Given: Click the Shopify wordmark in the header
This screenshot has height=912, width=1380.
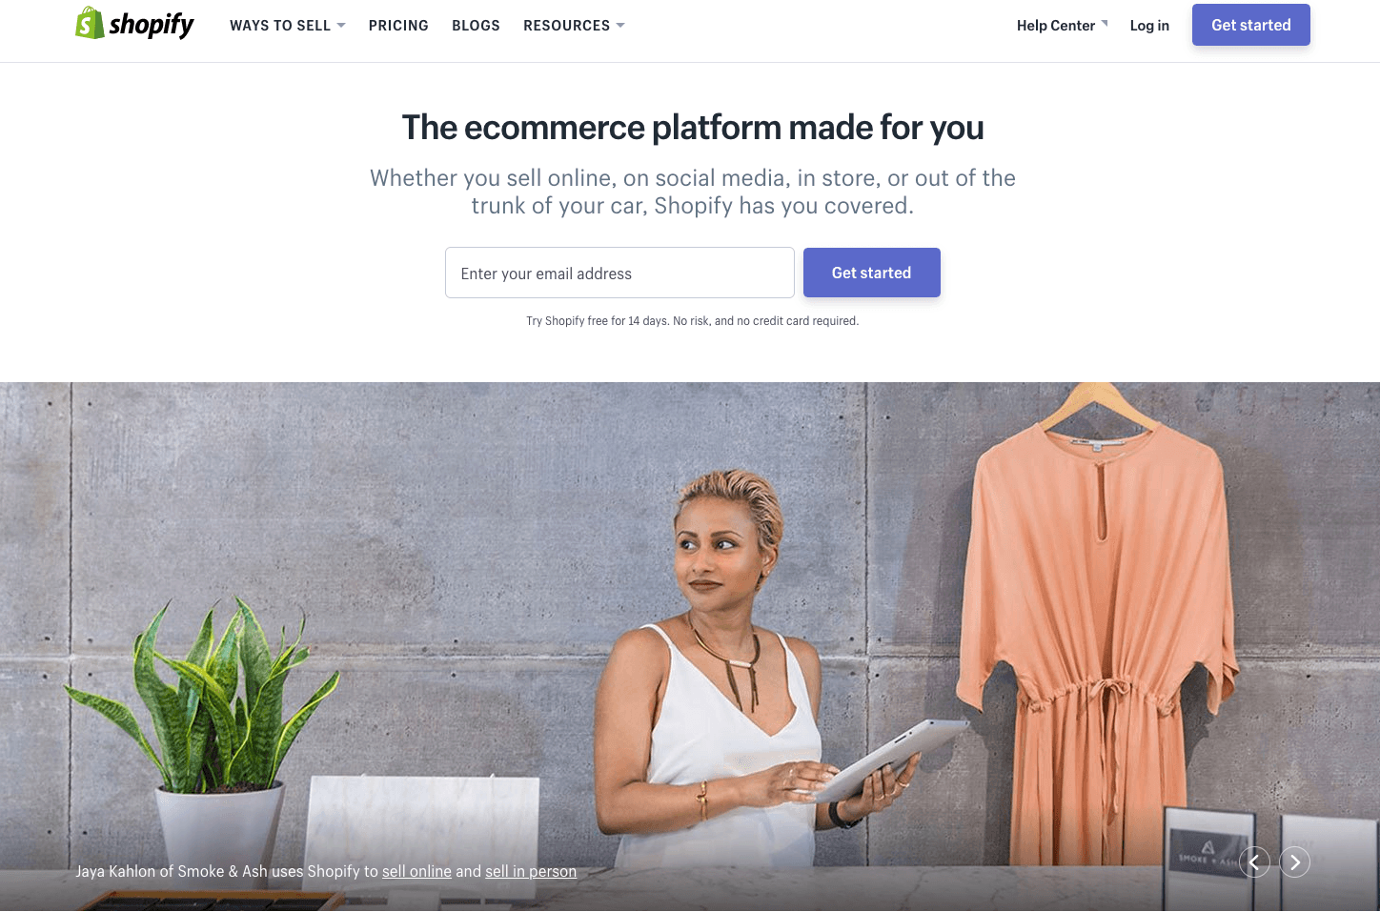Looking at the screenshot, I should tap(152, 25).
